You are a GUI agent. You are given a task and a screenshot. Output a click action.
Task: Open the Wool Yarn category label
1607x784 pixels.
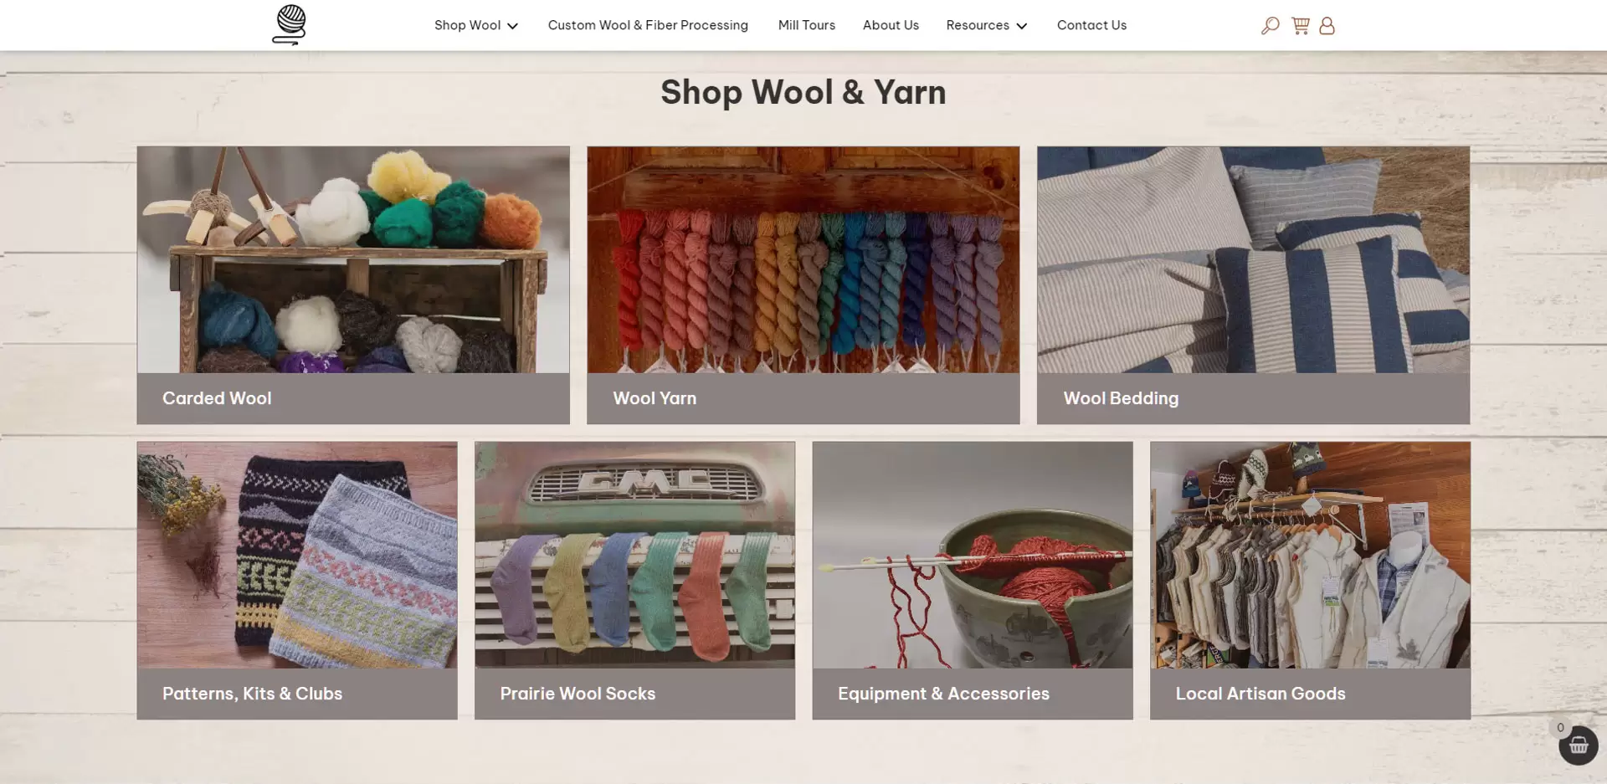655,398
